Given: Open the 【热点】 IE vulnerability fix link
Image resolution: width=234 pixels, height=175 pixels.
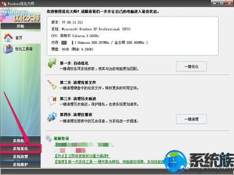Looking at the screenshot, I should pos(81,156).
